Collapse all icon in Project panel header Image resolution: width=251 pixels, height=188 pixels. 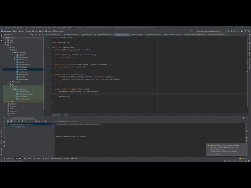point(35,34)
